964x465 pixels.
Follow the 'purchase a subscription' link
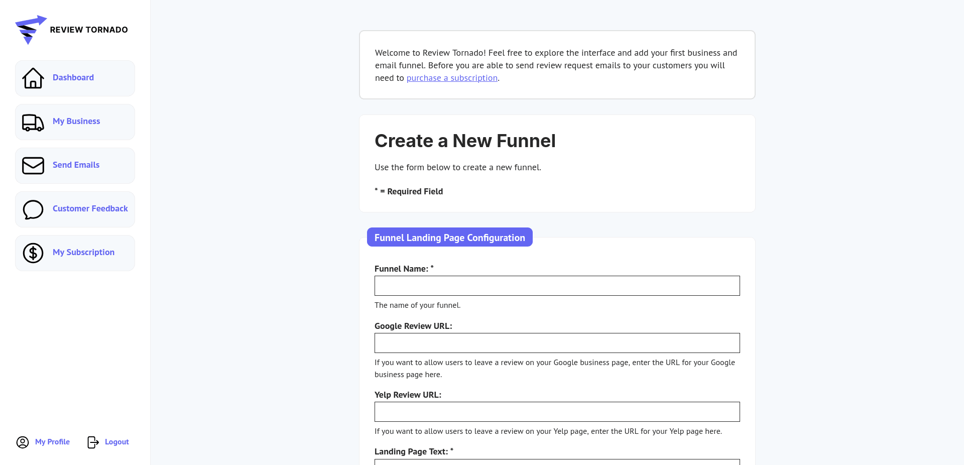point(452,78)
